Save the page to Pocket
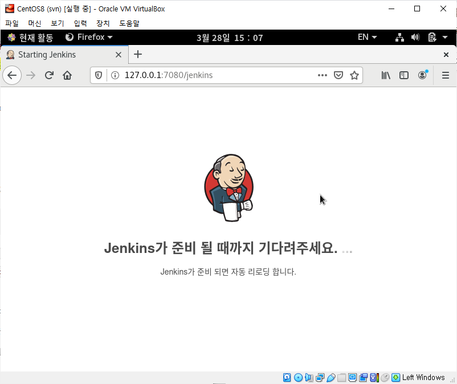Viewport: 457px width, 384px height. 338,75
